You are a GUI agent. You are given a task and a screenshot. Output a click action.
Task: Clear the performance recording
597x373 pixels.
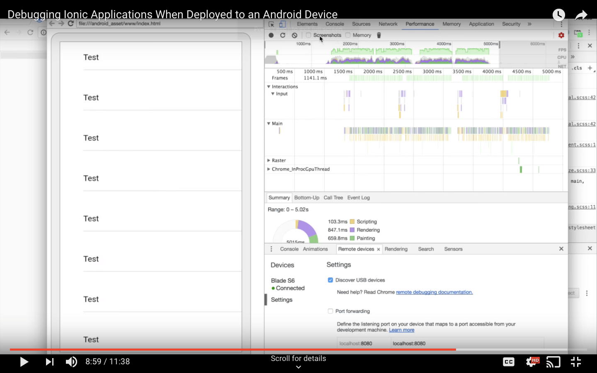click(x=294, y=35)
